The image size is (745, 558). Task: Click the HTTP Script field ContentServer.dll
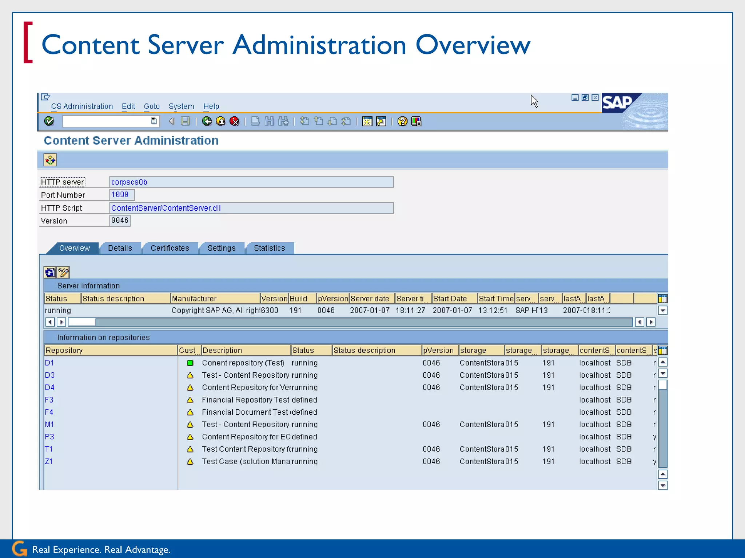pos(251,208)
